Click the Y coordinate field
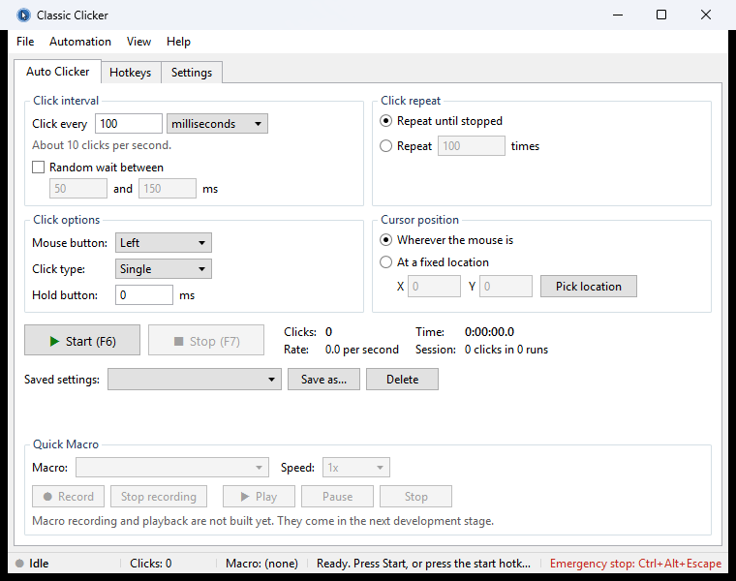 pyautogui.click(x=506, y=287)
